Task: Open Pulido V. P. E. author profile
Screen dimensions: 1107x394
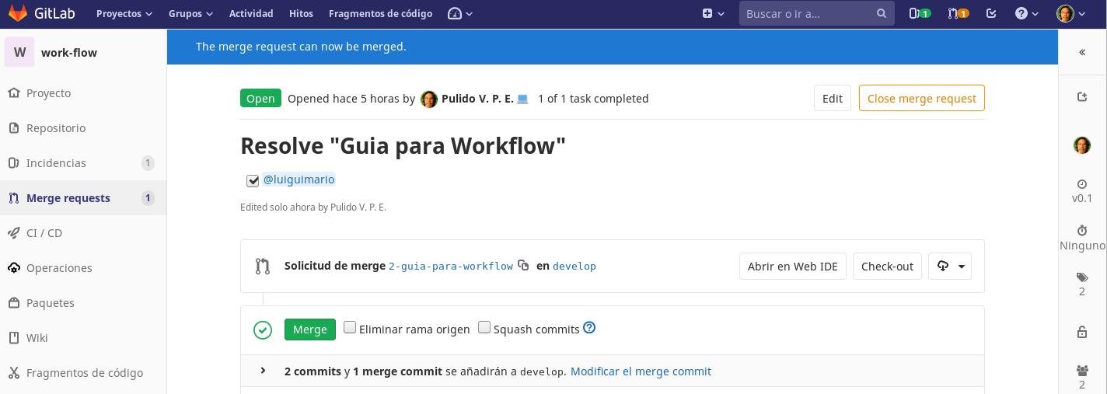Action: 477,99
